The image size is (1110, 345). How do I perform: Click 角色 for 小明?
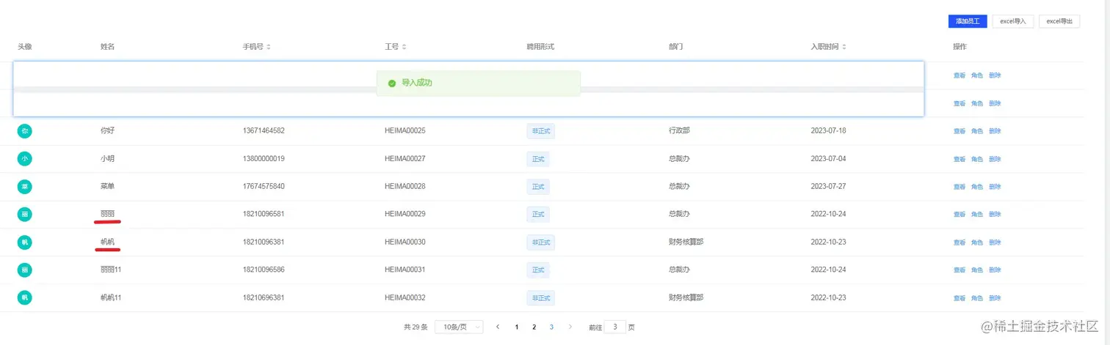pyautogui.click(x=977, y=159)
